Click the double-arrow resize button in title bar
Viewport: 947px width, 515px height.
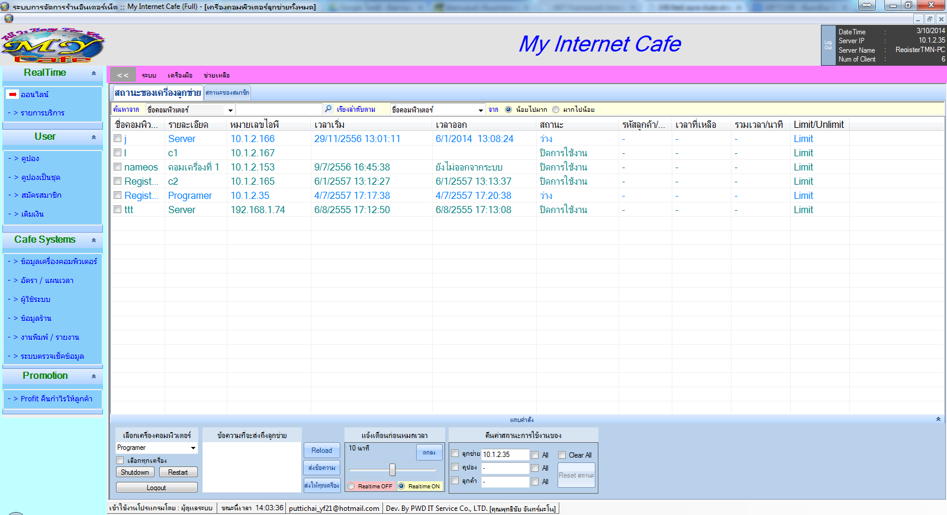click(867, 5)
